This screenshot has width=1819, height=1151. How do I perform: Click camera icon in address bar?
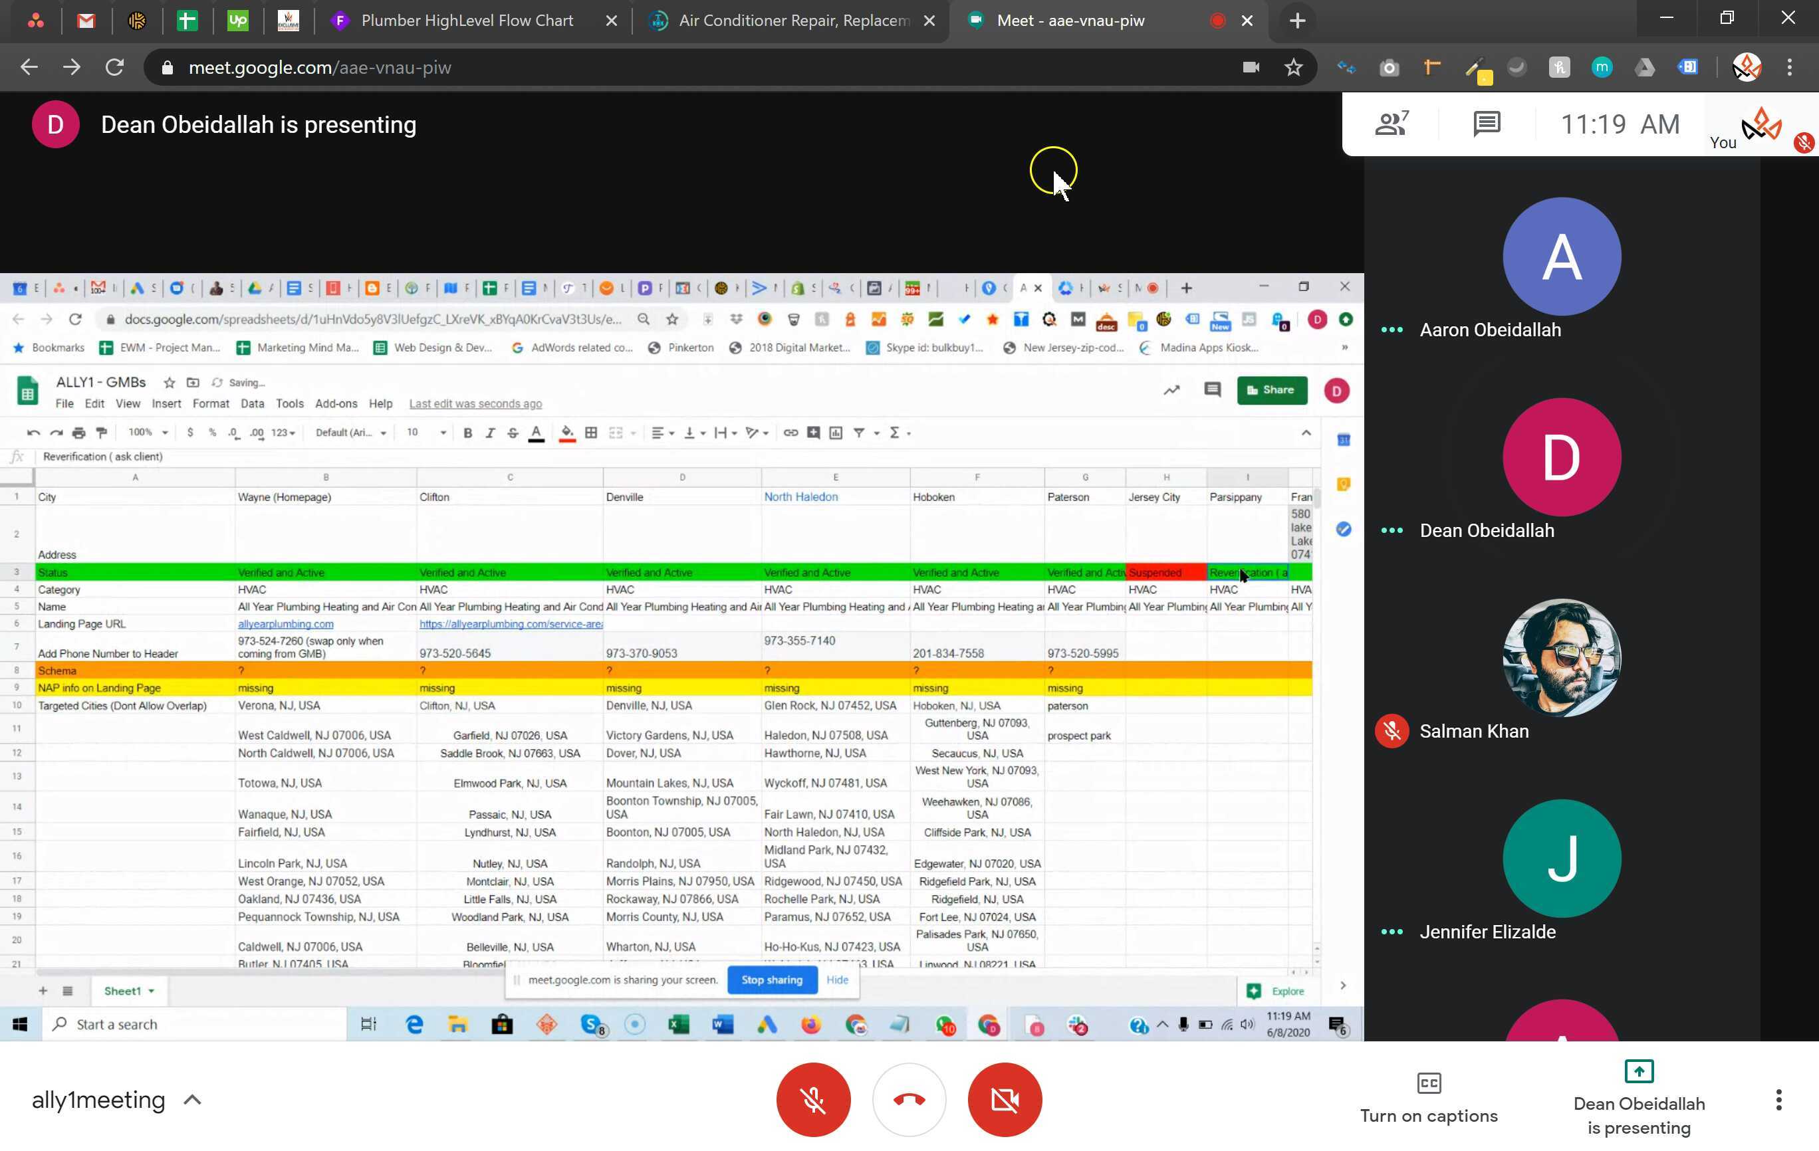1251,67
